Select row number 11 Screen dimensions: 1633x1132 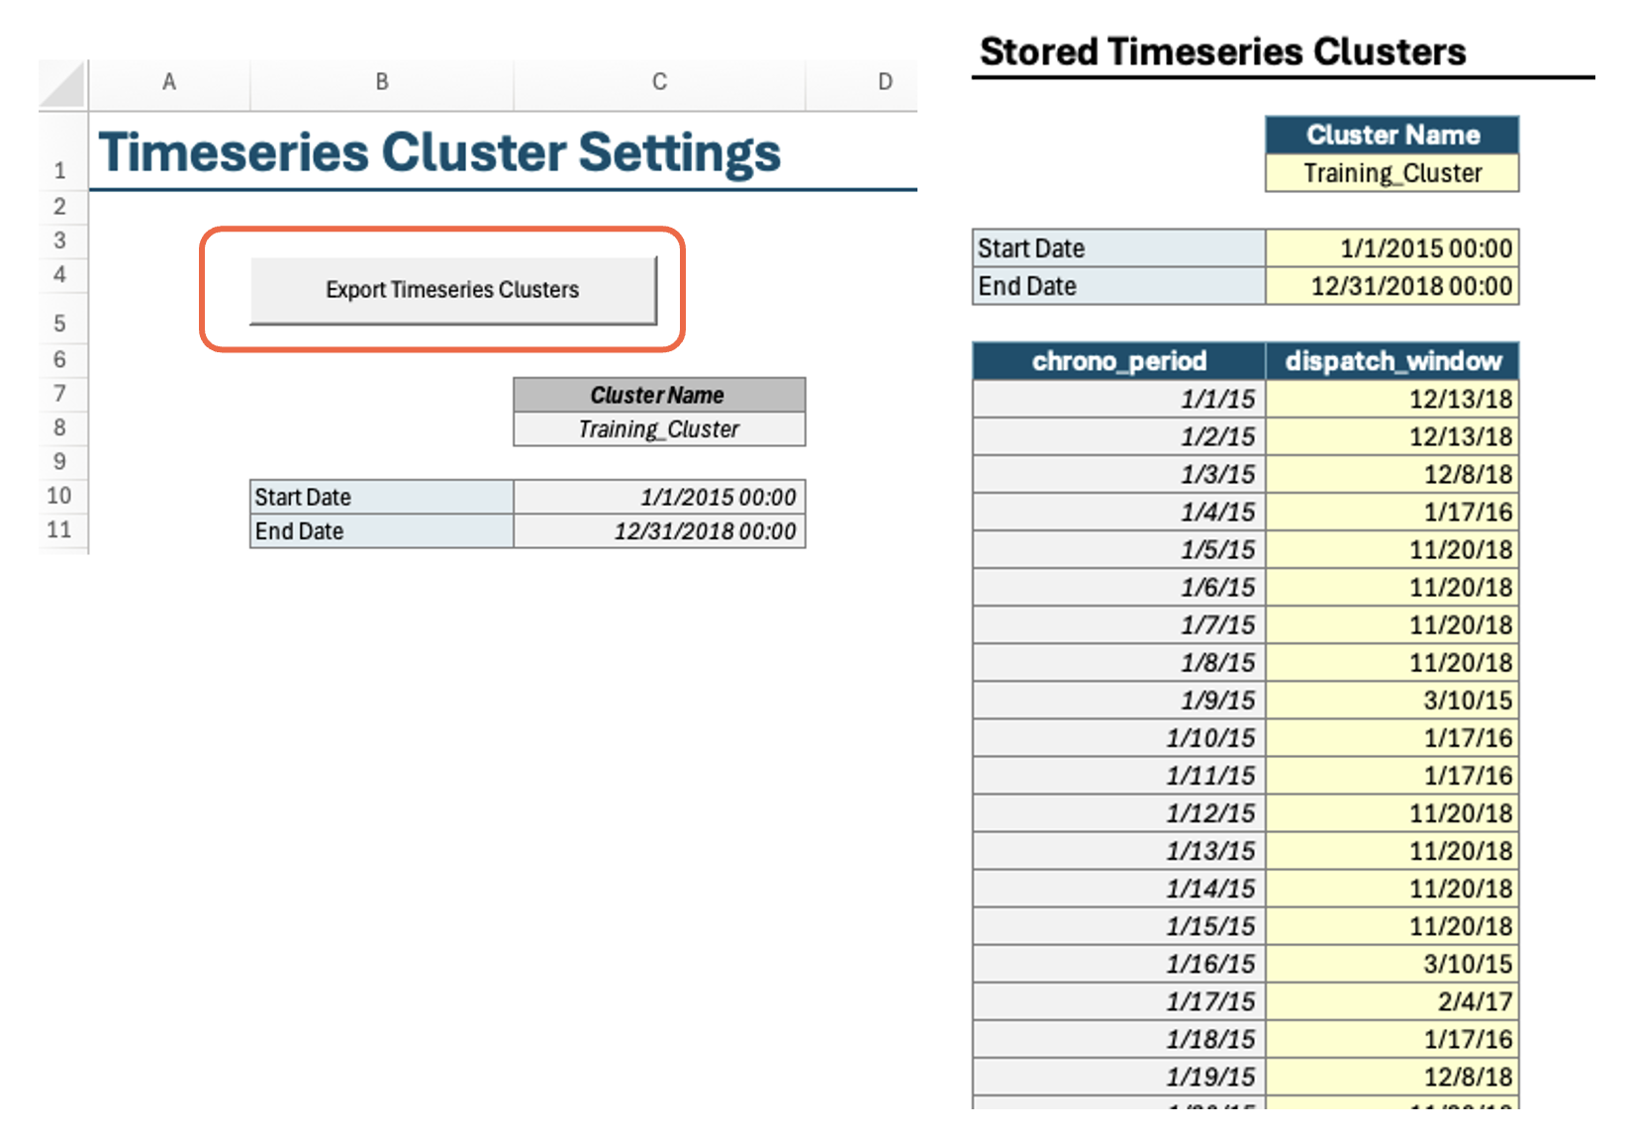coord(61,530)
